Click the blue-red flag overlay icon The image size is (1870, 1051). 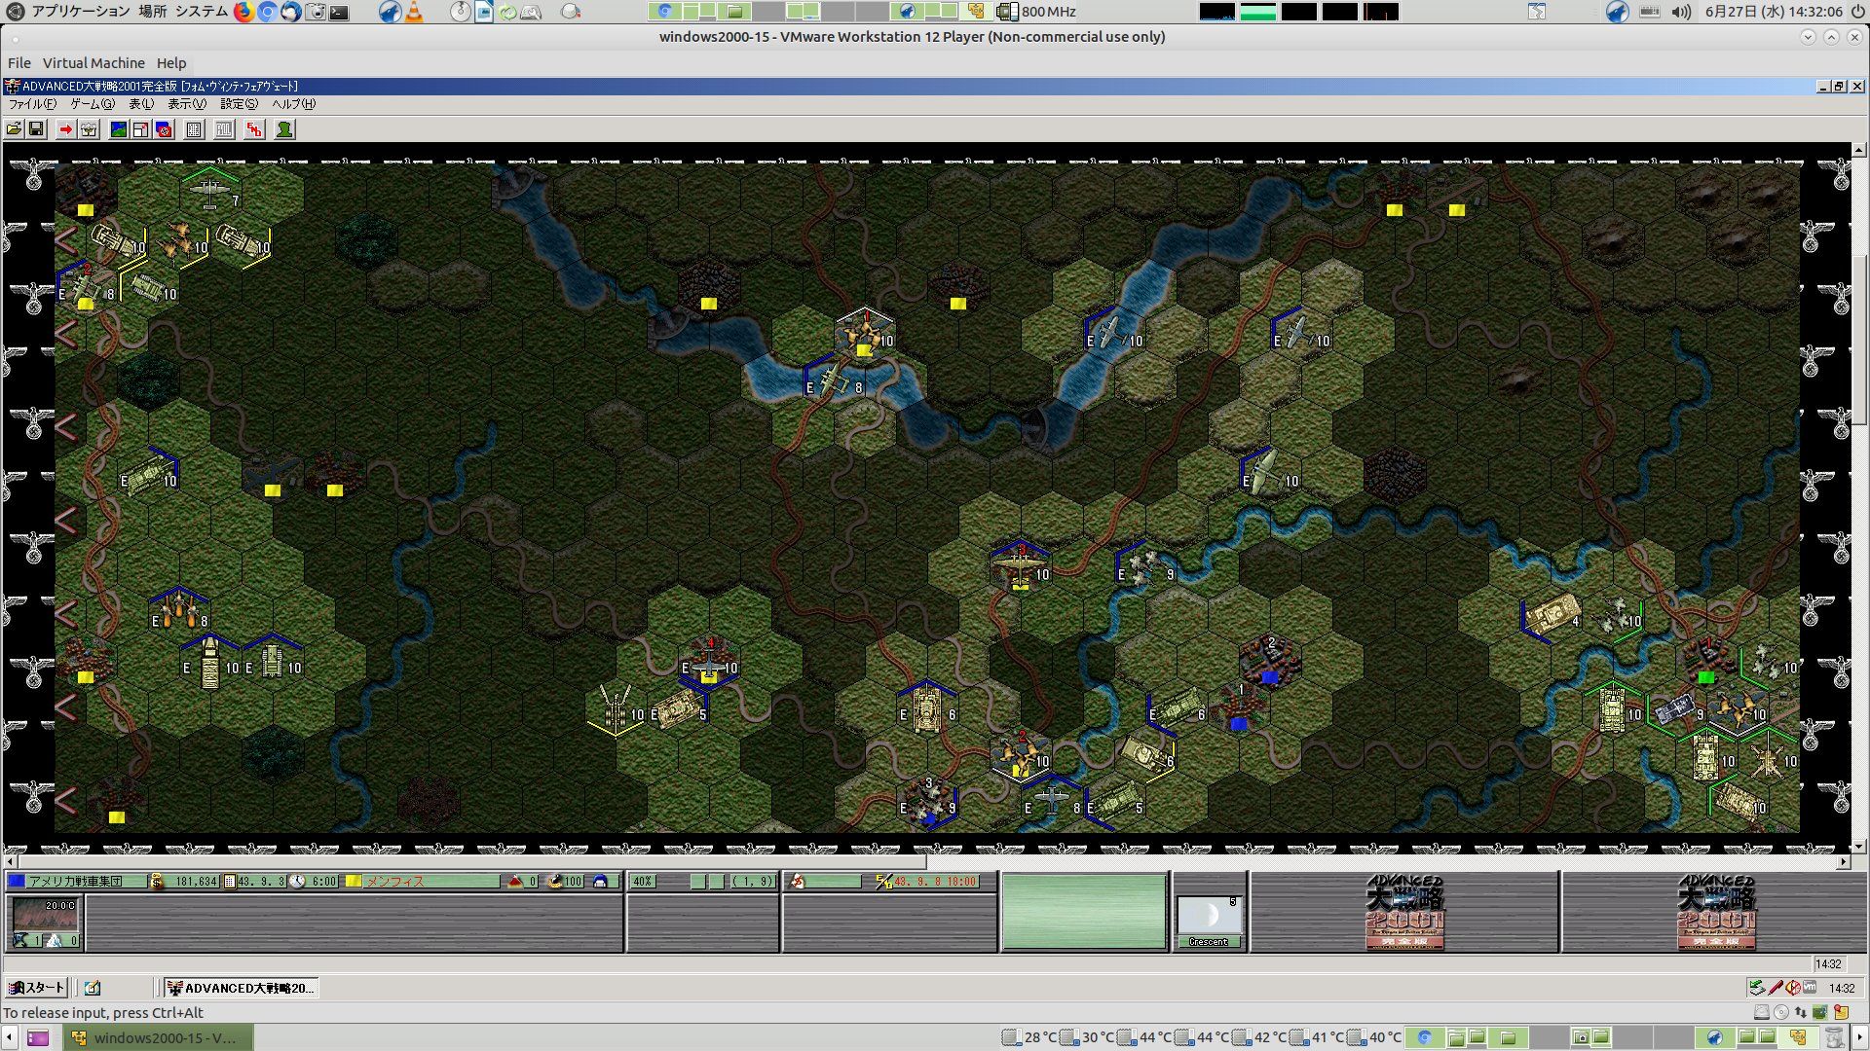click(164, 129)
